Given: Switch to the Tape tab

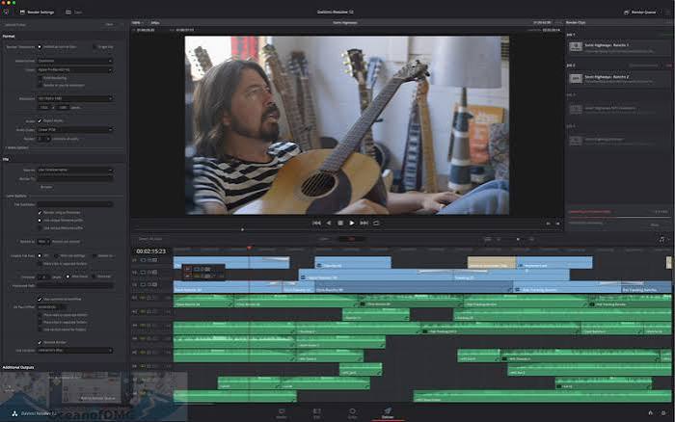Looking at the screenshot, I should (x=74, y=13).
